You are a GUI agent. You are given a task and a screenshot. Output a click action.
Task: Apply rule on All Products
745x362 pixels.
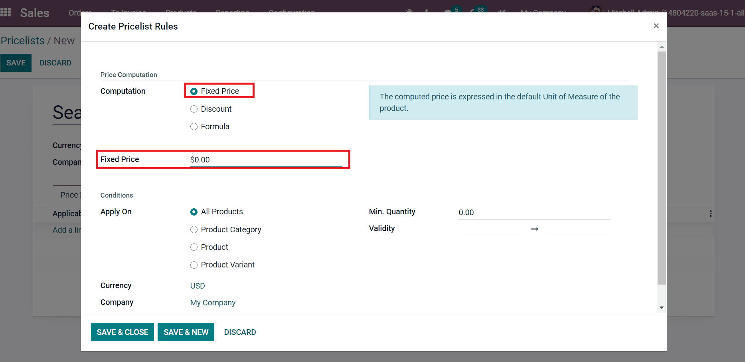(x=194, y=212)
